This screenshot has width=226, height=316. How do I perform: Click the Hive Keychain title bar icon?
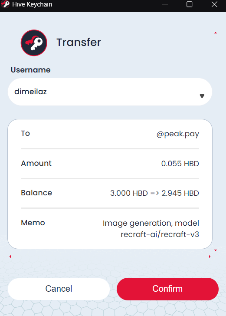[5, 4]
